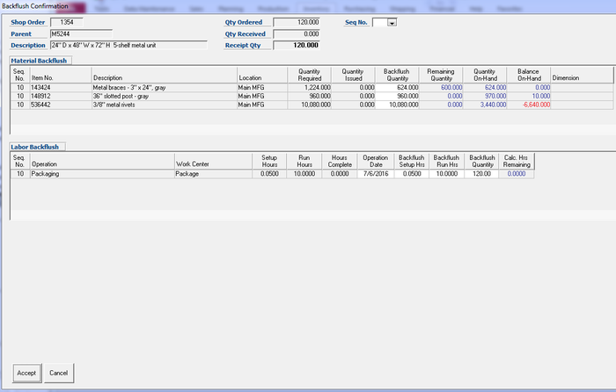Select the Metal braces description cell

[165, 88]
